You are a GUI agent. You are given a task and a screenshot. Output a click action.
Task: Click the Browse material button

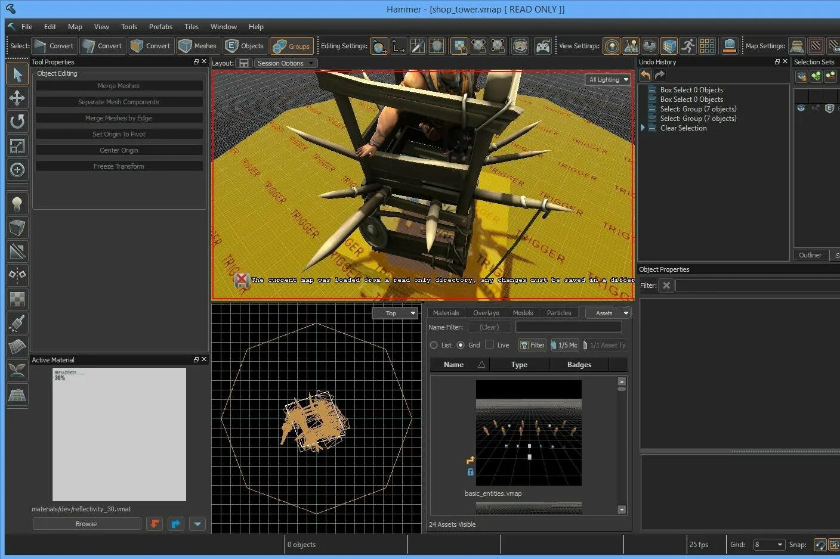(87, 524)
